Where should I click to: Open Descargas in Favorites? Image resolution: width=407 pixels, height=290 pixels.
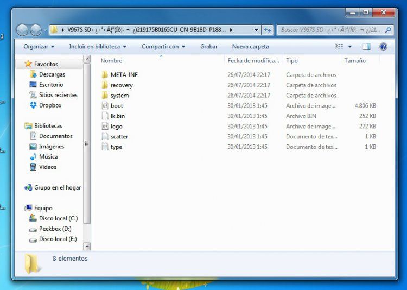coord(52,74)
